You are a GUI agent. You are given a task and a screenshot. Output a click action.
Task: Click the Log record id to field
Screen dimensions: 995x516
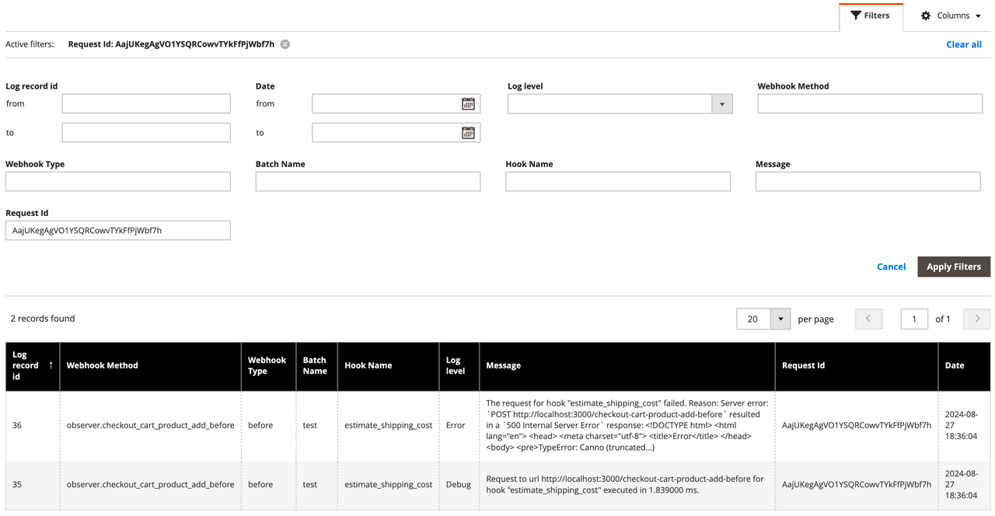(146, 132)
